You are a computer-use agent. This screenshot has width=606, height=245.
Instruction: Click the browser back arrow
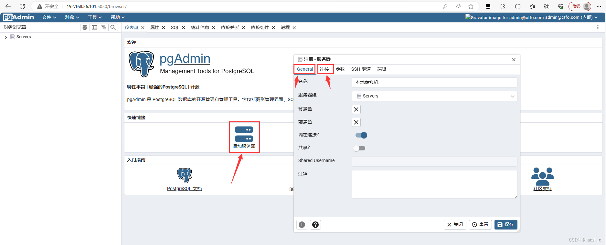pos(8,6)
